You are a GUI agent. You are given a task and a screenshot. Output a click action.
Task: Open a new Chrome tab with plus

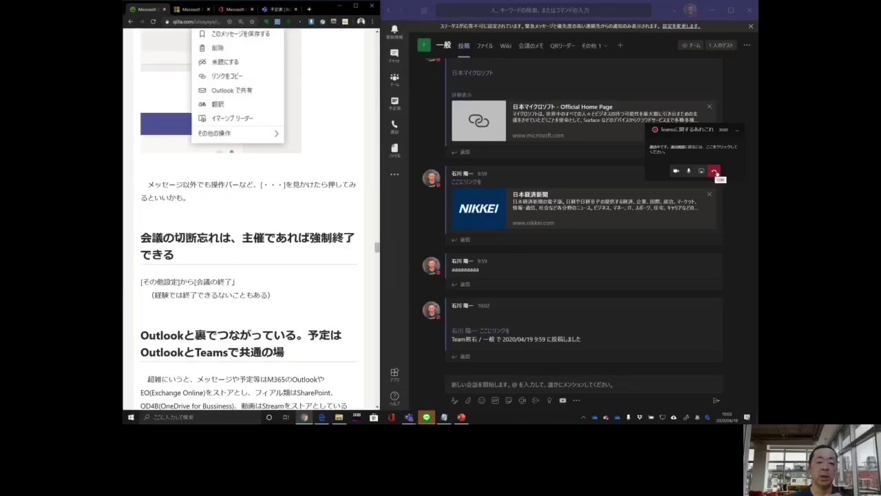[x=309, y=10]
